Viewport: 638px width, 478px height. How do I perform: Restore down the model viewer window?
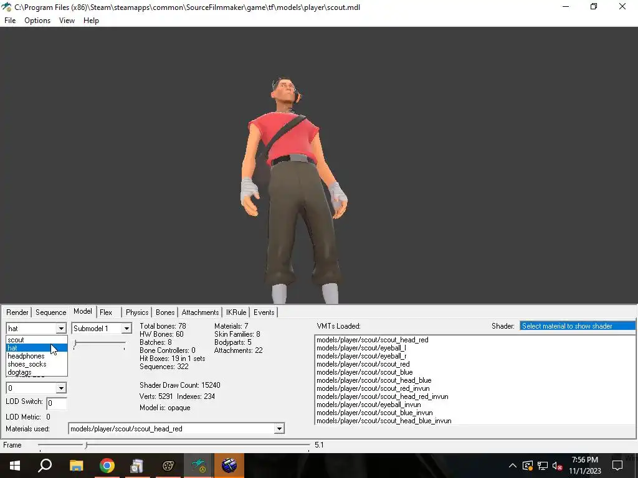pyautogui.click(x=594, y=6)
